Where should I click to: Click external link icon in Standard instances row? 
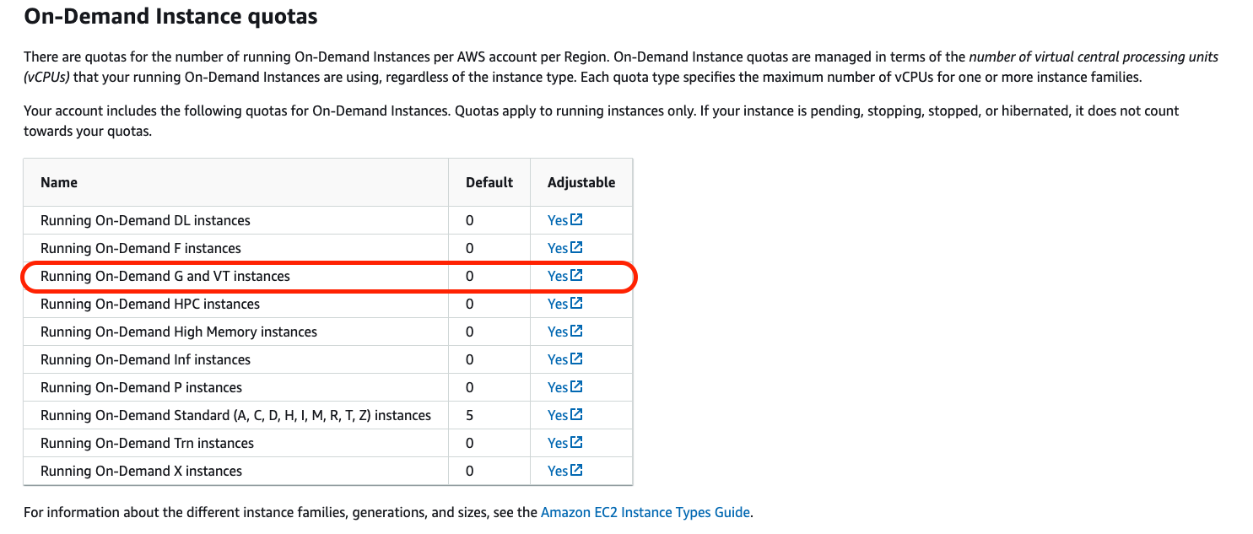(x=576, y=415)
